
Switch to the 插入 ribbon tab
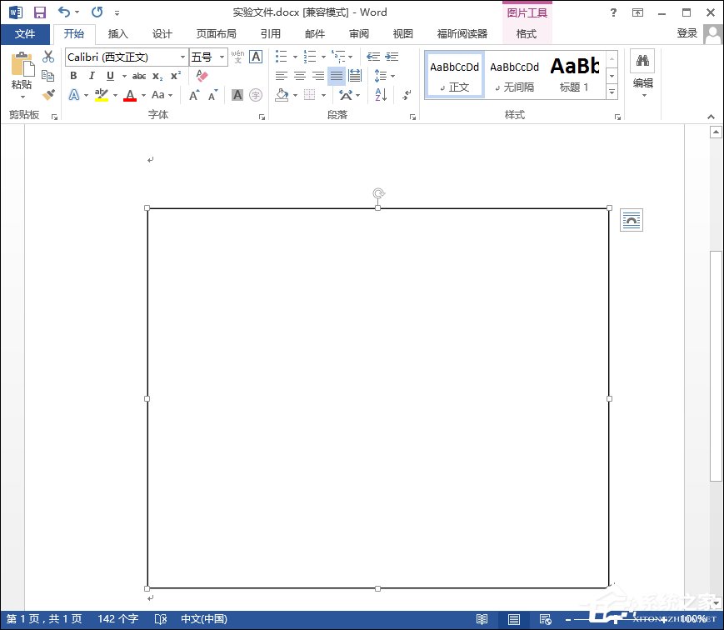(x=118, y=34)
